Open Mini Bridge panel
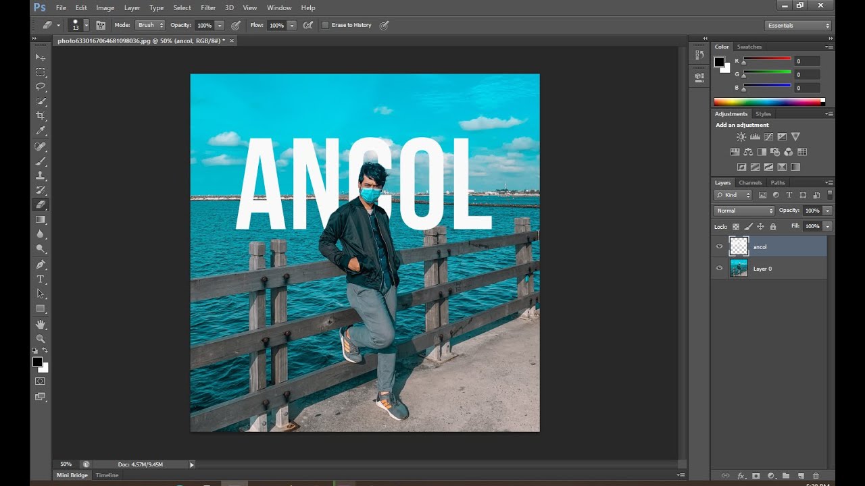Image resolution: width=865 pixels, height=486 pixels. click(72, 475)
